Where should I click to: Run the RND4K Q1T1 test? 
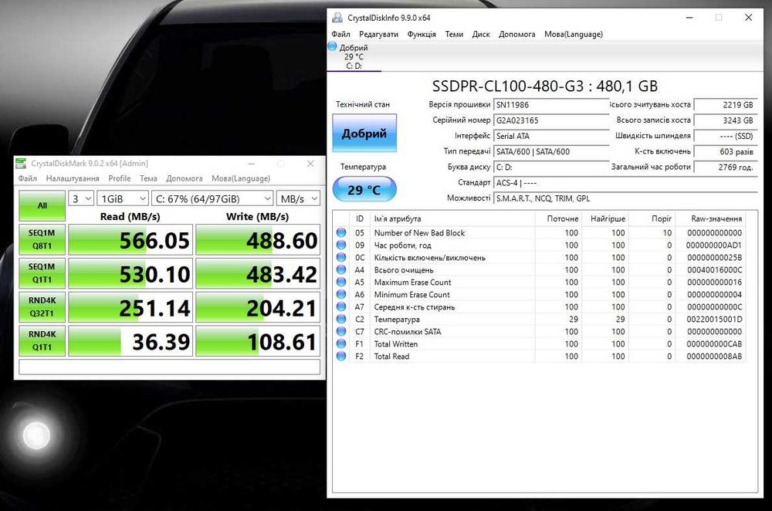coord(42,340)
